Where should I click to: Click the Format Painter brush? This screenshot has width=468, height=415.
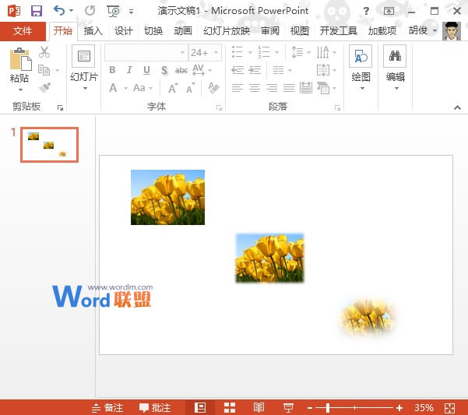[44, 88]
